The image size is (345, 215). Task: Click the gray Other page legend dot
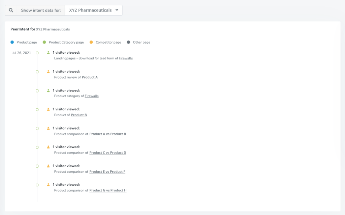128,42
